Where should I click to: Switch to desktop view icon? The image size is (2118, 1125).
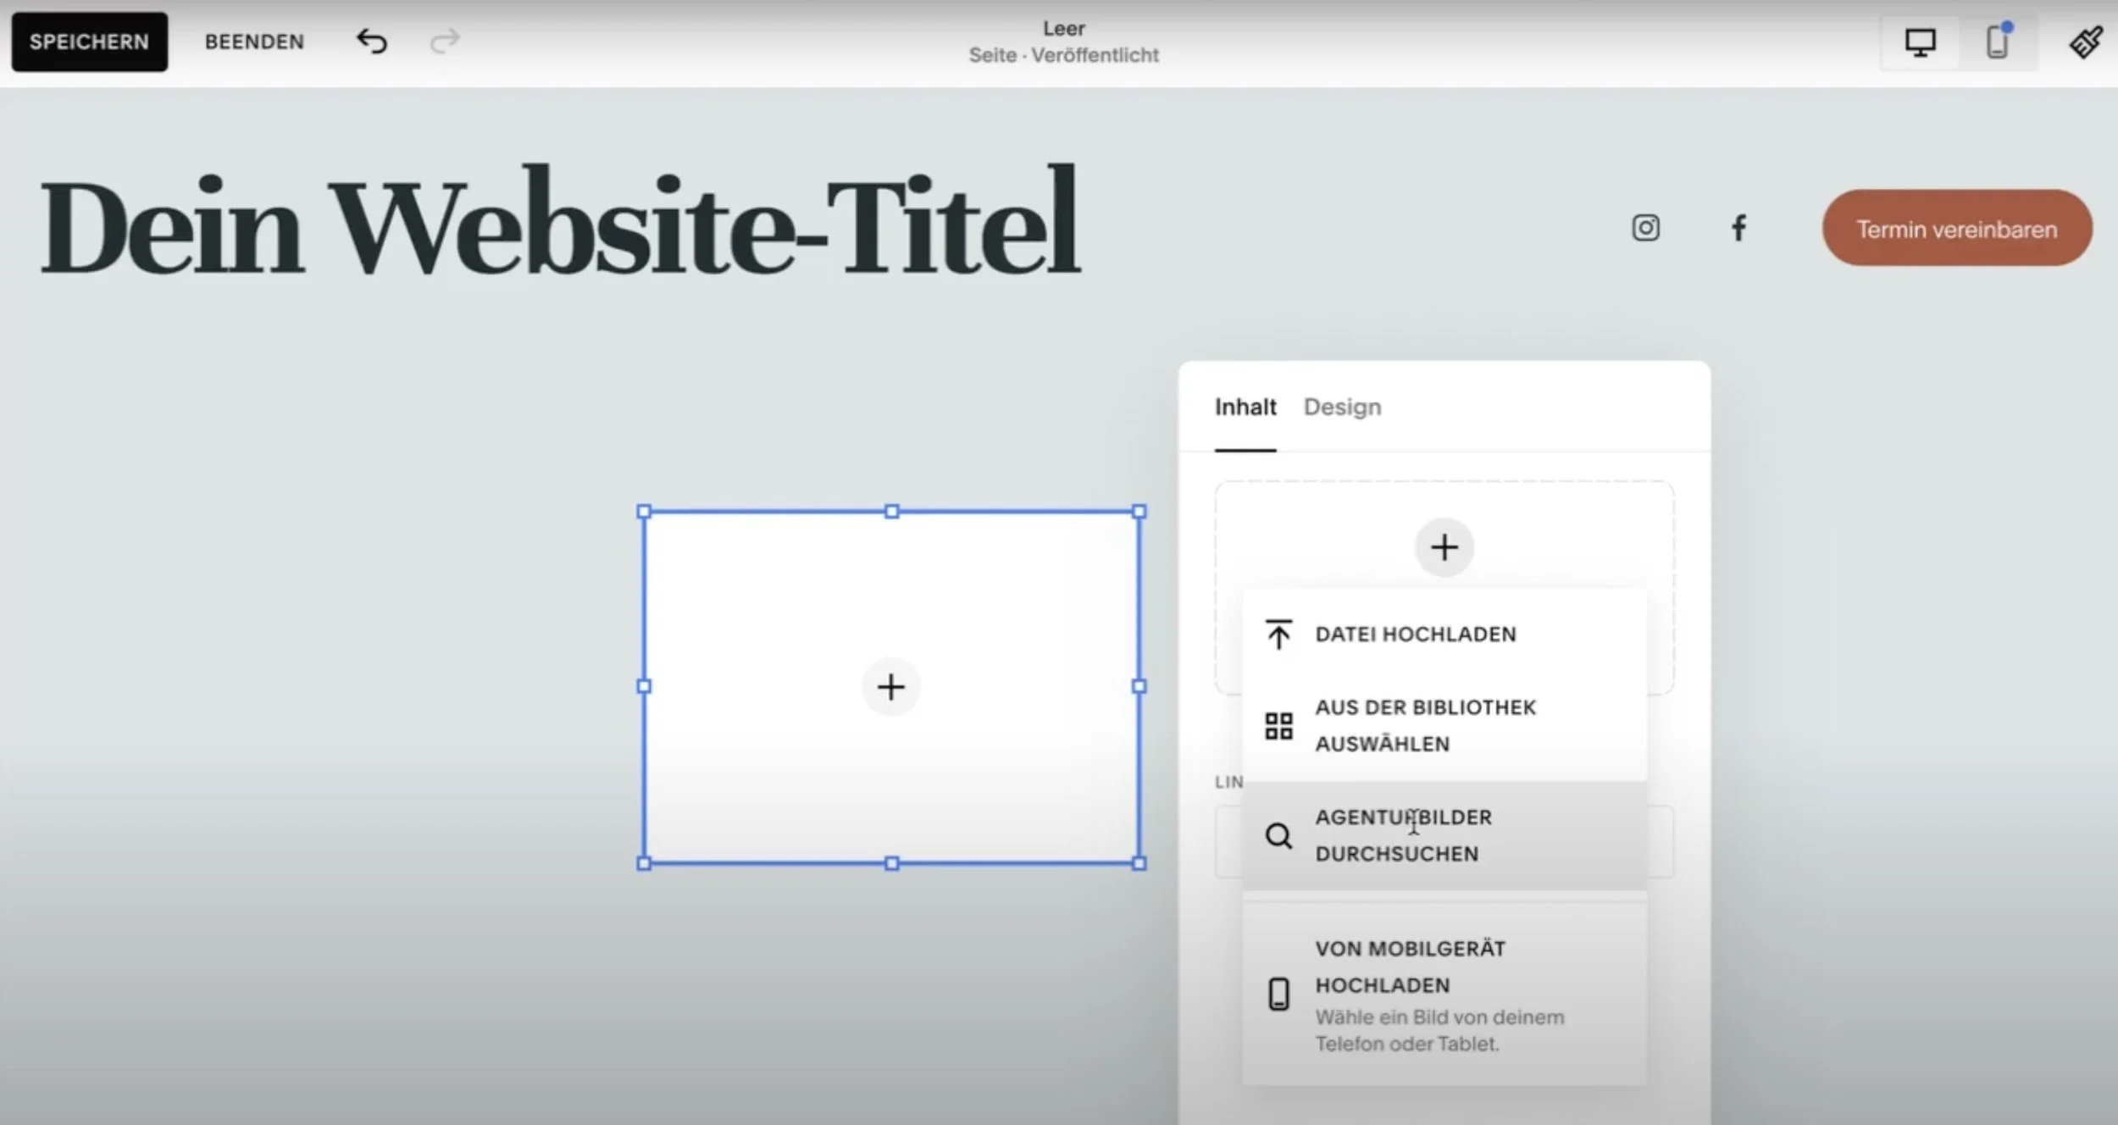pos(1920,42)
